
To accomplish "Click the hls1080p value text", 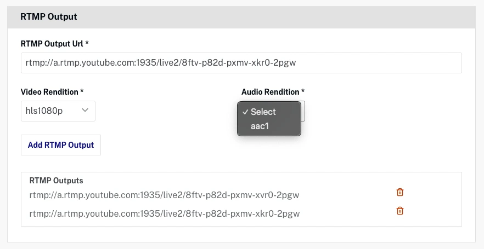I will click(x=44, y=111).
